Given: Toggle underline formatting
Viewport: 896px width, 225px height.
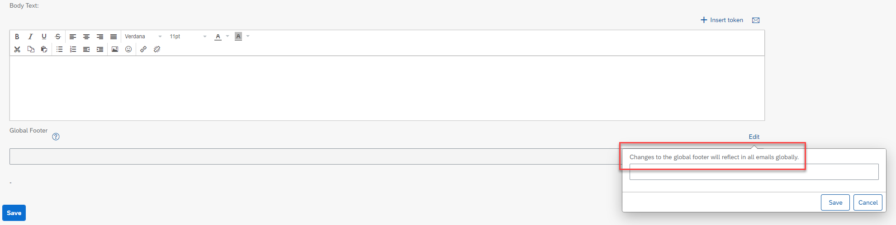Looking at the screenshot, I should click(44, 37).
